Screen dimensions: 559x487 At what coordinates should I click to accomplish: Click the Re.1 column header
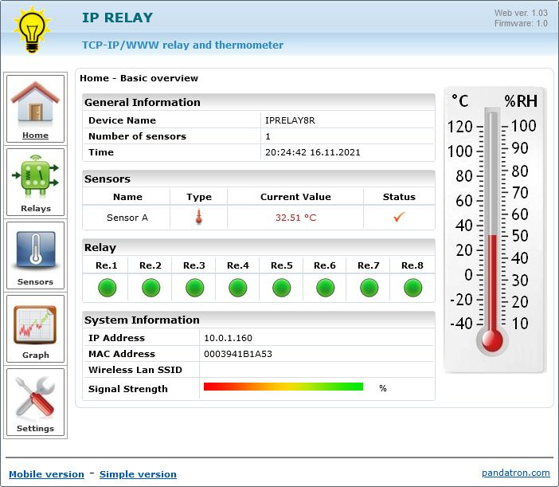pyautogui.click(x=106, y=265)
